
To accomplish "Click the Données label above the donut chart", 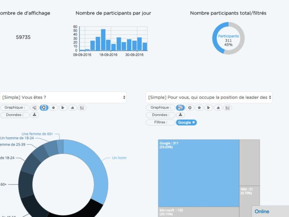I will click(14, 115).
